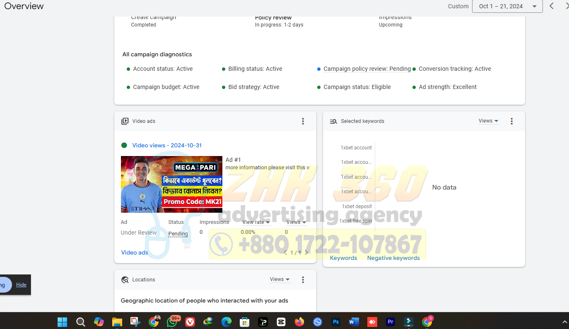Click Ad strength: Excellent diagnostic
569x329 pixels.
[448, 87]
